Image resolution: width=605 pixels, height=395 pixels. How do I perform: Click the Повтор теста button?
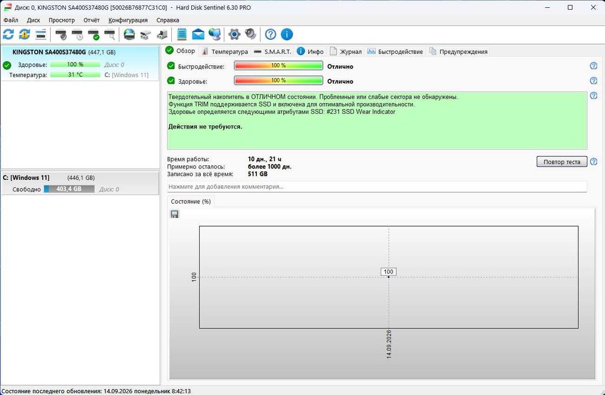tap(562, 162)
